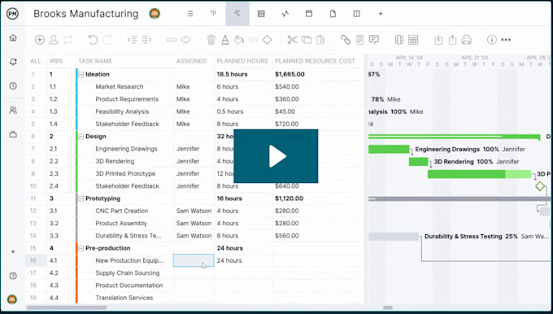Screen dimensions: 553x314
Task: Click the Task Name column header
Action: [x=95, y=61]
